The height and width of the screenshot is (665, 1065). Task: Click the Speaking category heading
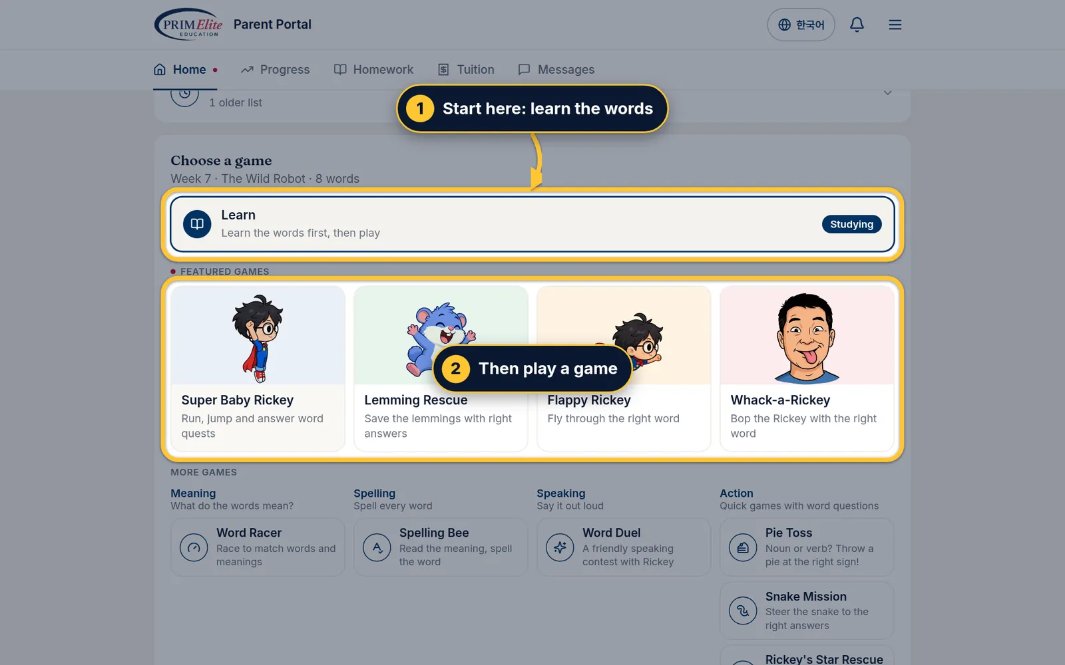pyautogui.click(x=561, y=493)
